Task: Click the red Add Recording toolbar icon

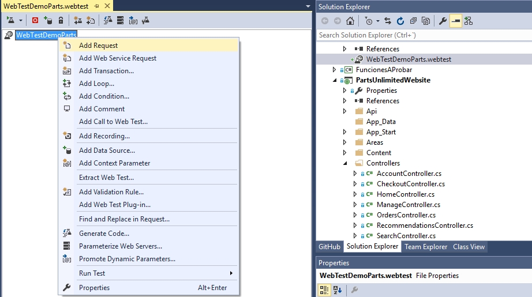Action: click(35, 20)
